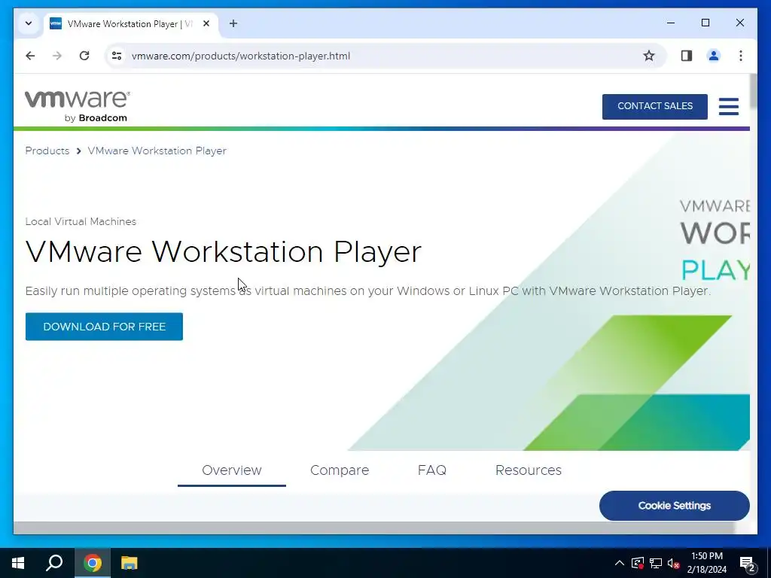Follow the Products breadcrumb link
This screenshot has width=771, height=578.
click(47, 151)
